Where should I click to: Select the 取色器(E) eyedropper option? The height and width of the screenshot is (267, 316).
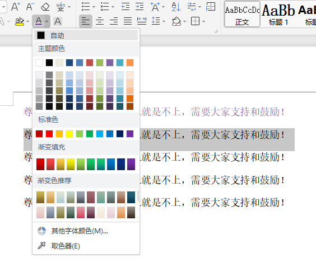click(86, 246)
